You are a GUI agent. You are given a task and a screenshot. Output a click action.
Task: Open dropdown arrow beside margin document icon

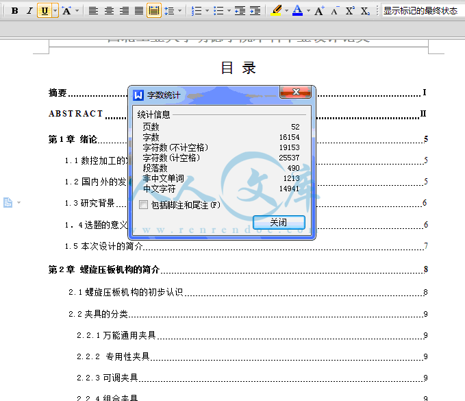(19, 203)
